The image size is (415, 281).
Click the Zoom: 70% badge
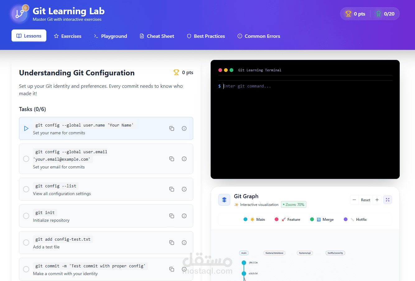(294, 205)
